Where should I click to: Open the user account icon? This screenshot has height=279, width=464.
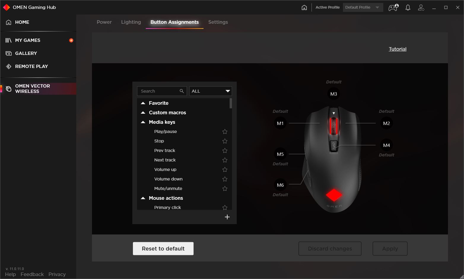click(421, 7)
